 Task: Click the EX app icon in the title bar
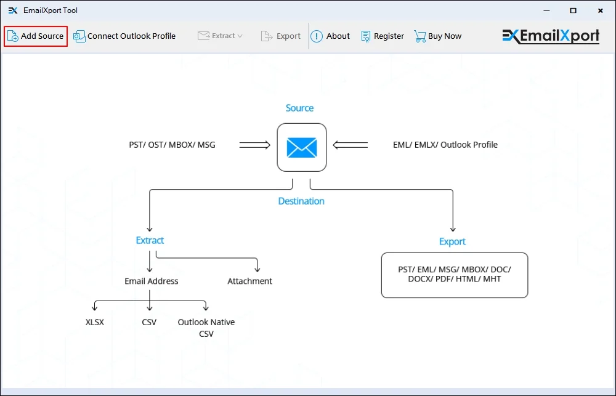tap(12, 10)
